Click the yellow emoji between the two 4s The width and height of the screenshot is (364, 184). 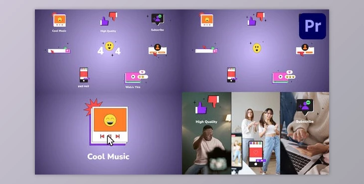point(109,46)
